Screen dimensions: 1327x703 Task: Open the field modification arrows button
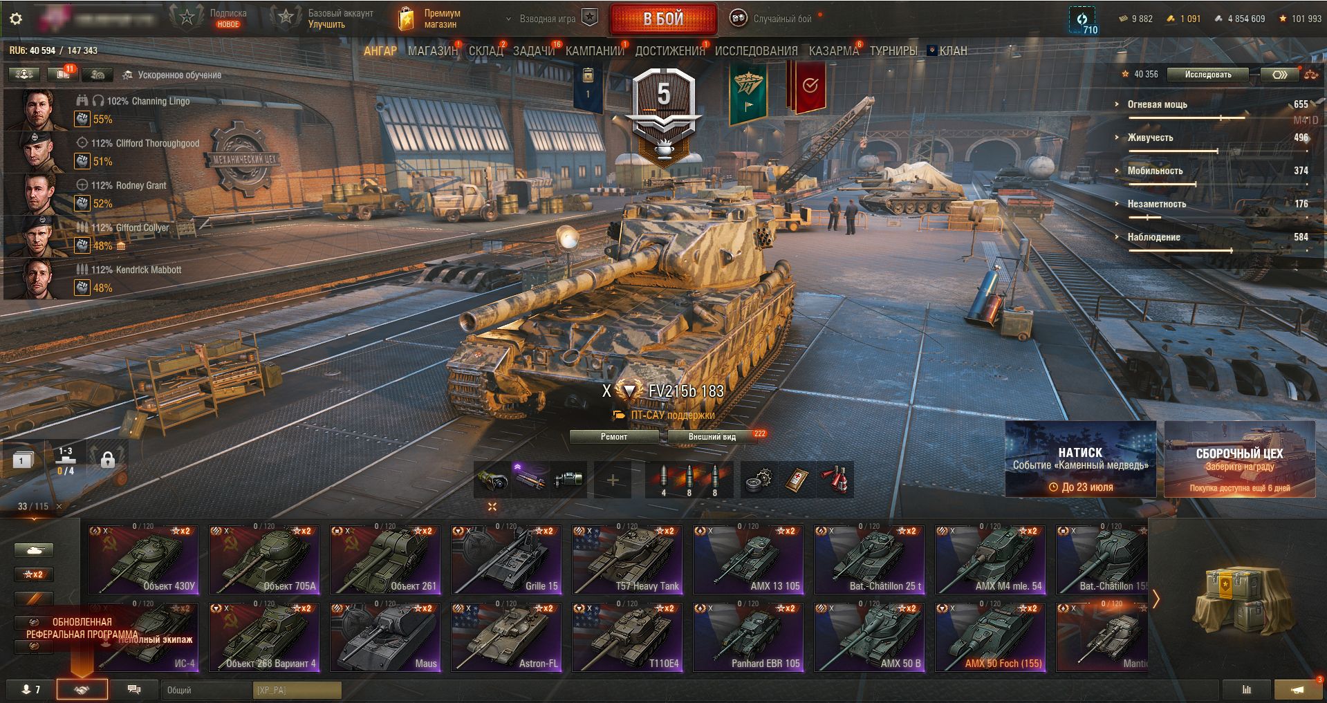1280,75
